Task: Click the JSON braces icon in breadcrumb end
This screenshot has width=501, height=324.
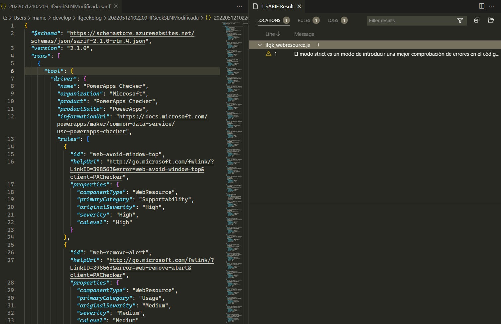Action: (x=208, y=18)
